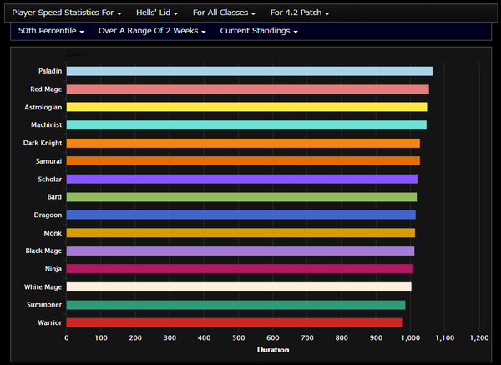
Task: Click the 1,100 tick label
Action: pyautogui.click(x=445, y=337)
